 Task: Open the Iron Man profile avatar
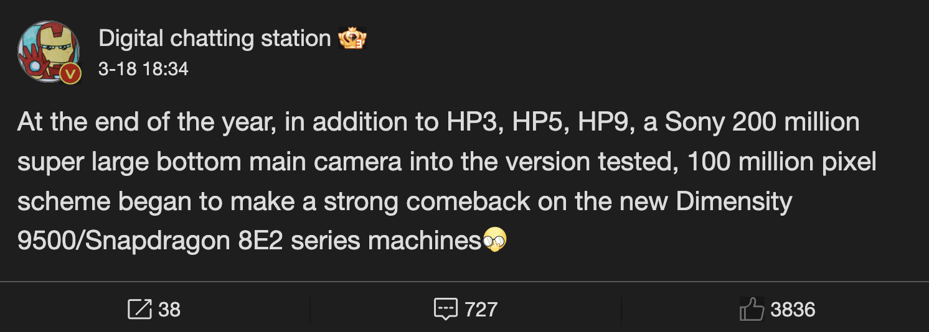click(46, 51)
